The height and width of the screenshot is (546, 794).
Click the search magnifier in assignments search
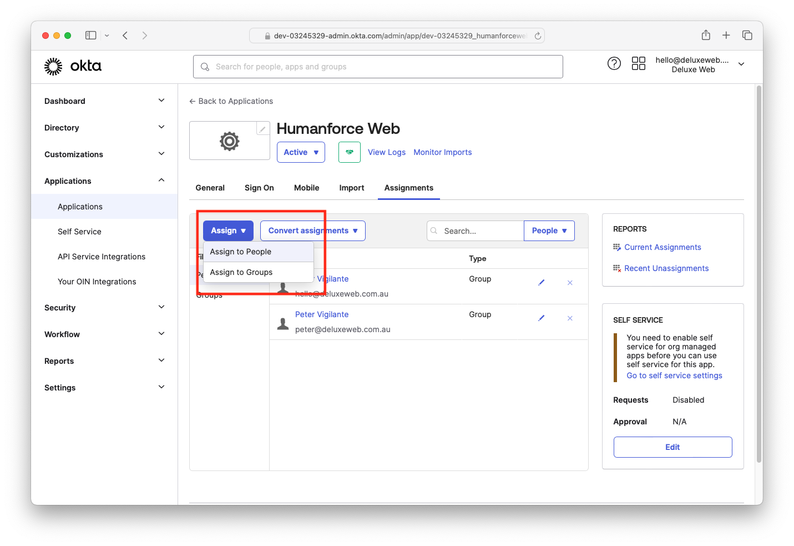[434, 231]
